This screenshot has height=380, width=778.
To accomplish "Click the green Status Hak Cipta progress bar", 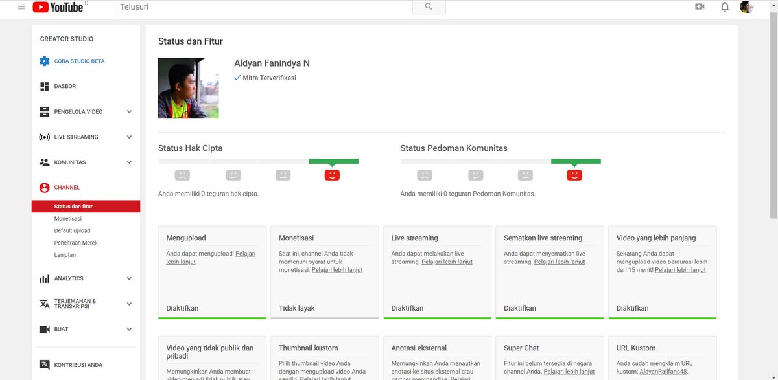I will [333, 161].
